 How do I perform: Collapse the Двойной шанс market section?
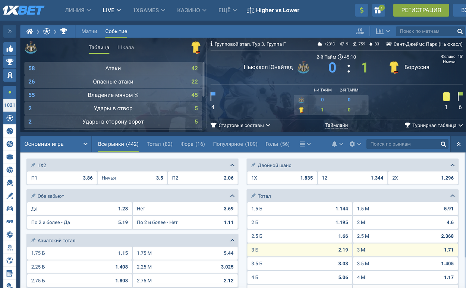tap(453, 165)
